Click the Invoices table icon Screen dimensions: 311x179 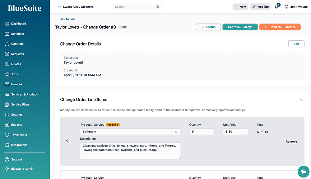[x=7, y=84]
